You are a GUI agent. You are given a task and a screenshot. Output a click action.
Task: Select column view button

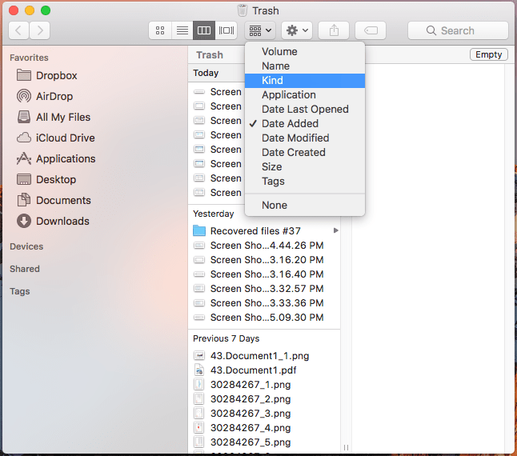tap(204, 30)
